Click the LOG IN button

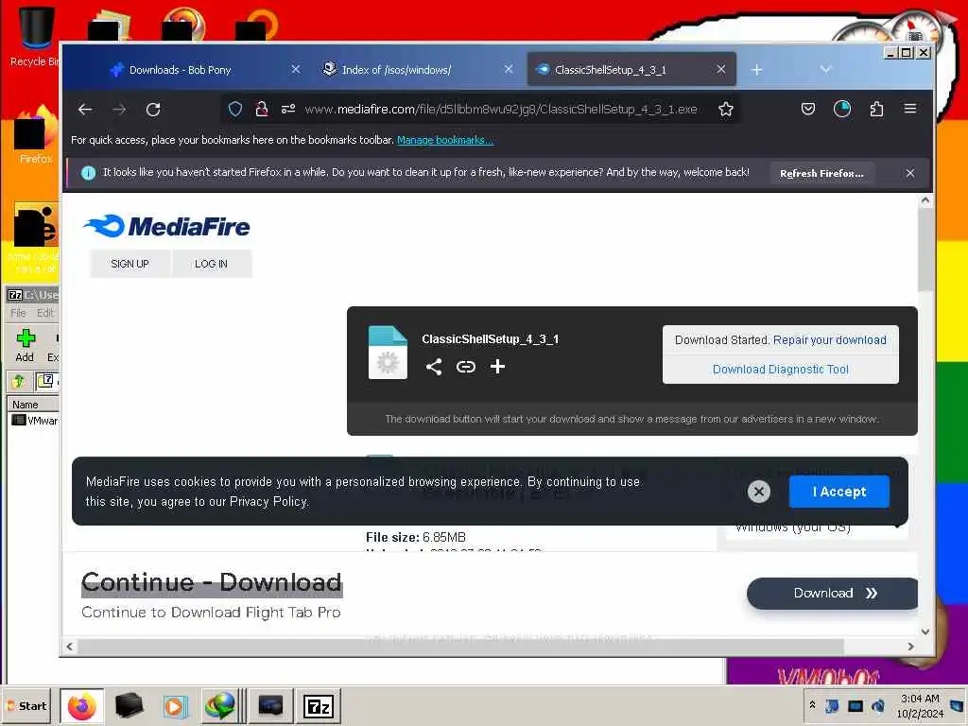[x=211, y=264]
